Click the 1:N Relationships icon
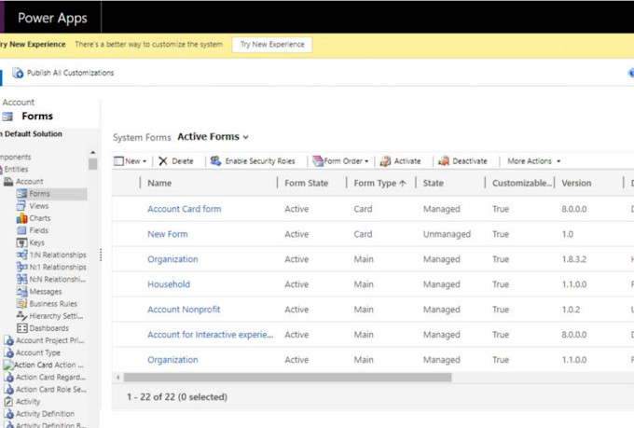634x428 pixels. coord(21,255)
